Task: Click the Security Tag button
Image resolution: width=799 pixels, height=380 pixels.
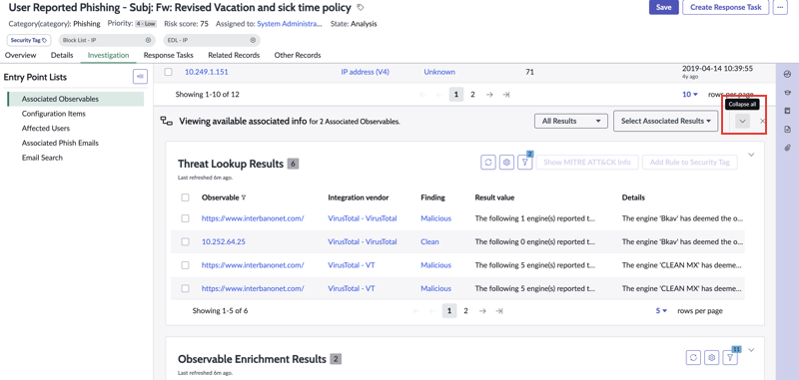Action: click(x=29, y=40)
